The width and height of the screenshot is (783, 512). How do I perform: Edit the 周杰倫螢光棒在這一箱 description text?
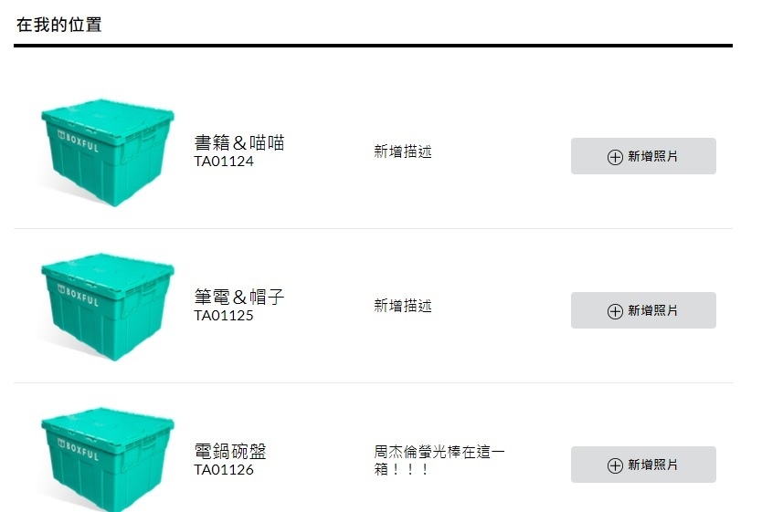pyautogui.click(x=439, y=460)
